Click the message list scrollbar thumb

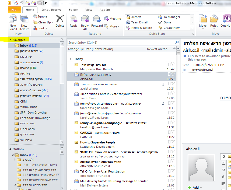coord(178,53)
